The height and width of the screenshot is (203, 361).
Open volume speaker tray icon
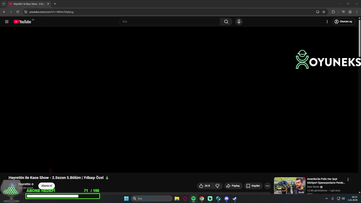point(343,198)
